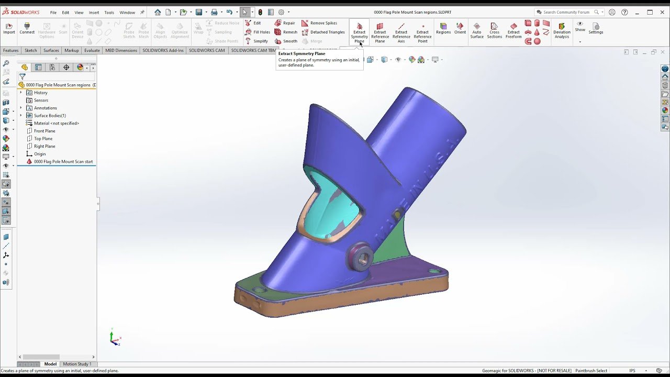Open the Tools menu
This screenshot has height=377, width=670.
click(109, 13)
